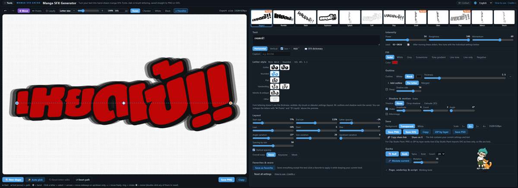Toggle the Handles button
Viewport: 518px width, 188px height.
pos(180,10)
